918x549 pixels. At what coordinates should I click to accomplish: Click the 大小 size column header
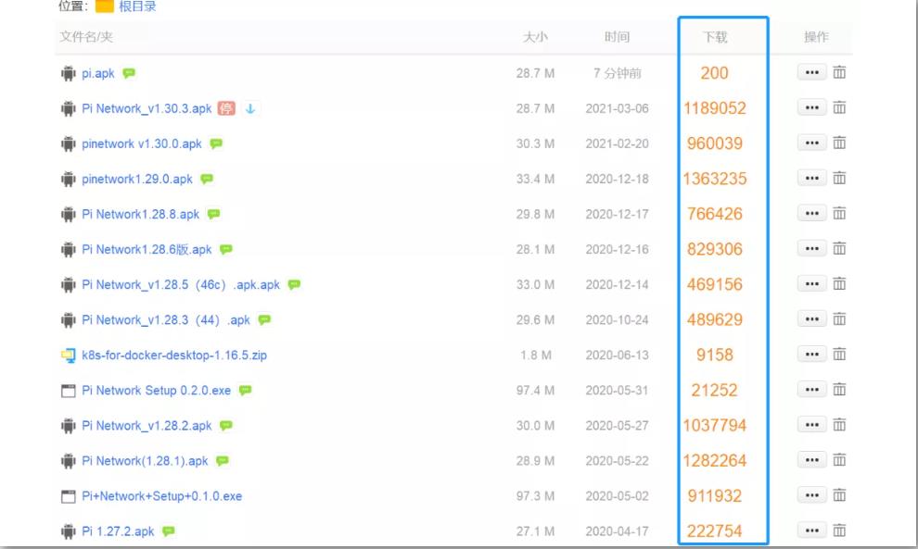[535, 37]
